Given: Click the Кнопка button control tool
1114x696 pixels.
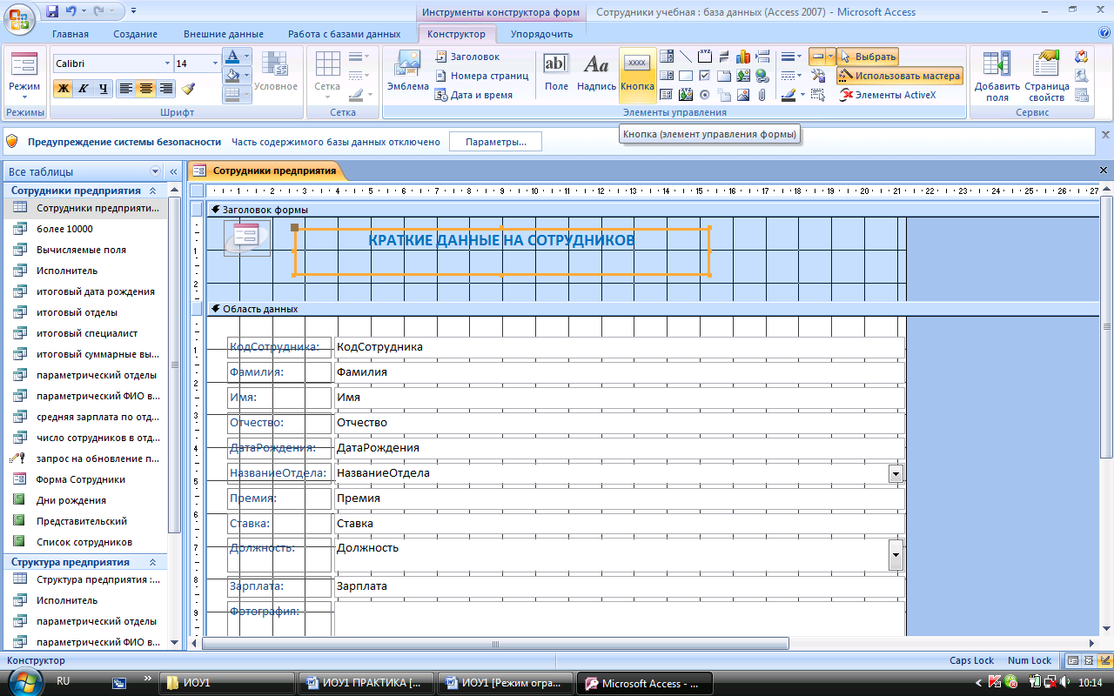Looking at the screenshot, I should pyautogui.click(x=638, y=75).
